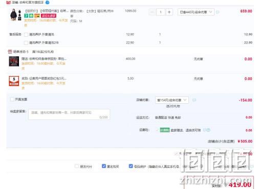Check the 外套清洗2件 service option

click(26, 43)
